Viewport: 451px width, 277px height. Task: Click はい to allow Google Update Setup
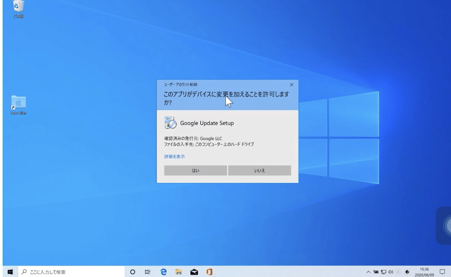195,170
